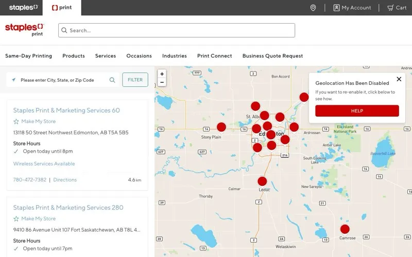Close the Geolocation Disabled popup
The height and width of the screenshot is (257, 412).
[399, 79]
